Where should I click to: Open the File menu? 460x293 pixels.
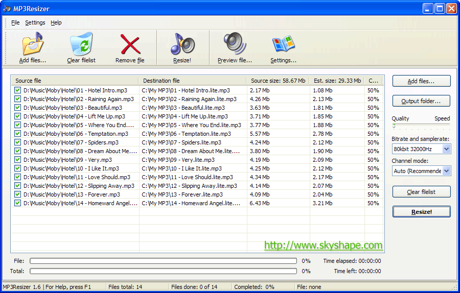tap(15, 22)
